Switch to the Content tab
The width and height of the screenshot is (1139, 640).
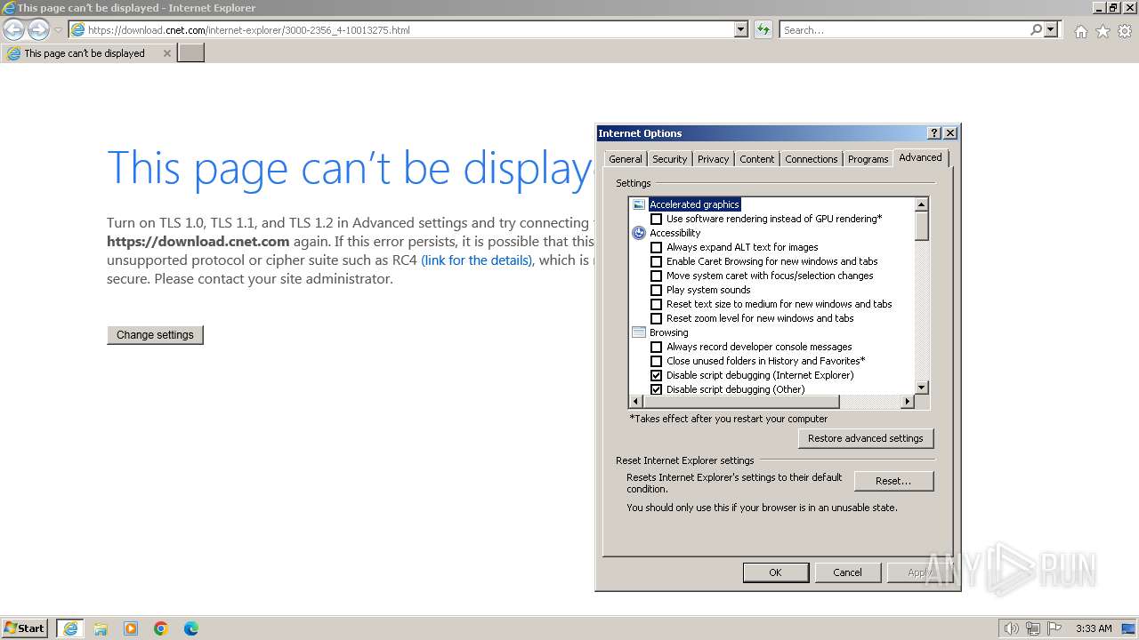[x=756, y=159]
